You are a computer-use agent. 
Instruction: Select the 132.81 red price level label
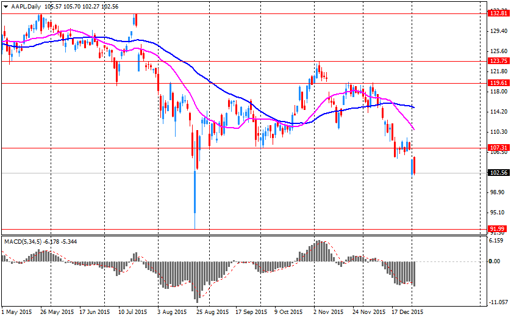499,13
